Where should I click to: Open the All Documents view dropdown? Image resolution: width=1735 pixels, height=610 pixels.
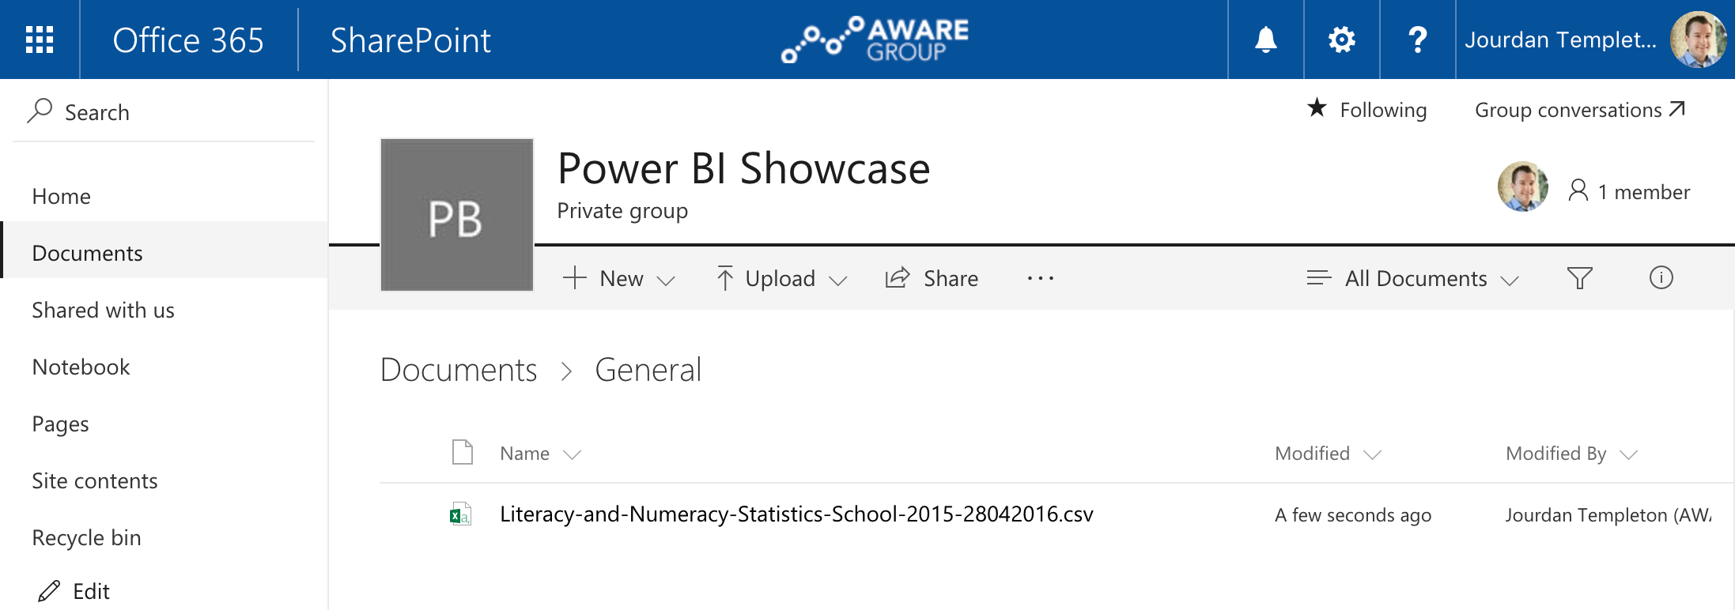point(1412,278)
